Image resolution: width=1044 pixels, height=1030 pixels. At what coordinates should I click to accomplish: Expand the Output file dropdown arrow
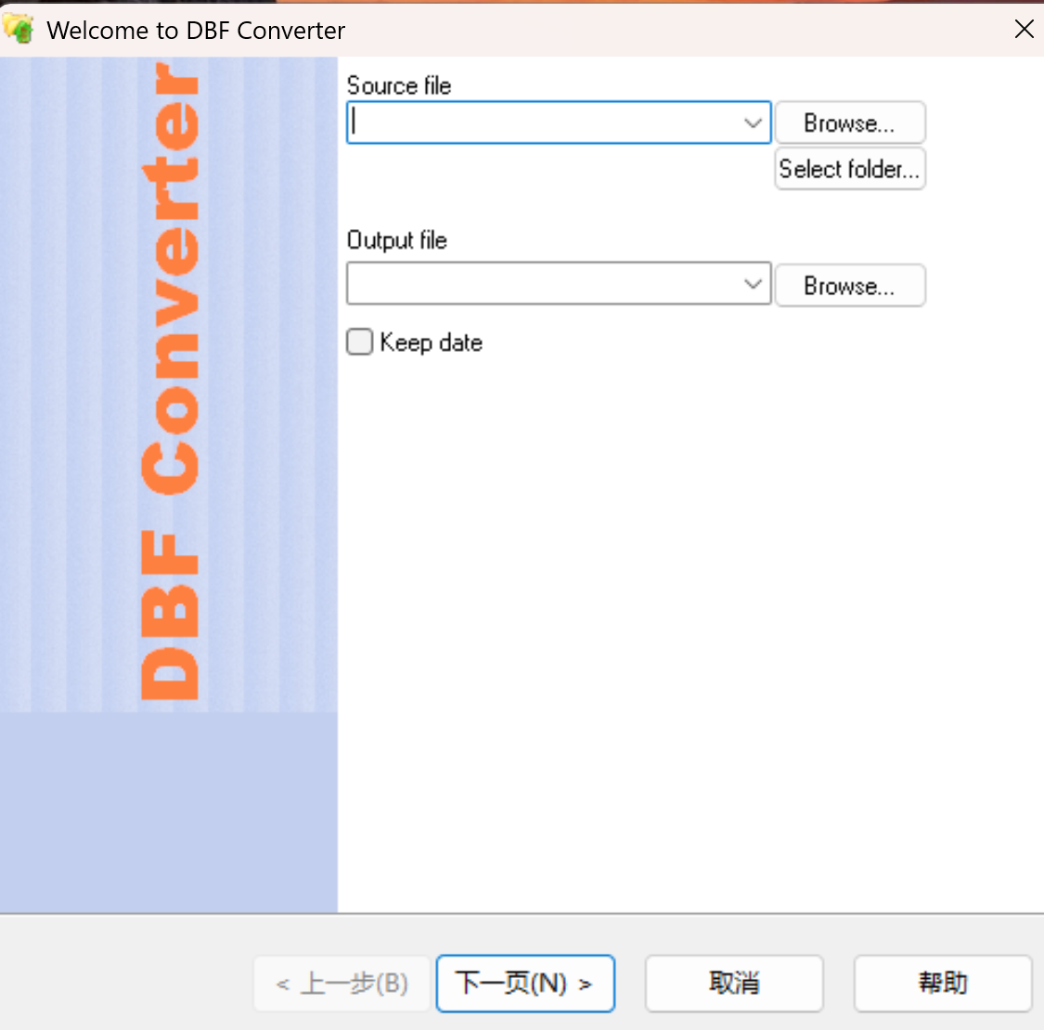pyautogui.click(x=753, y=284)
